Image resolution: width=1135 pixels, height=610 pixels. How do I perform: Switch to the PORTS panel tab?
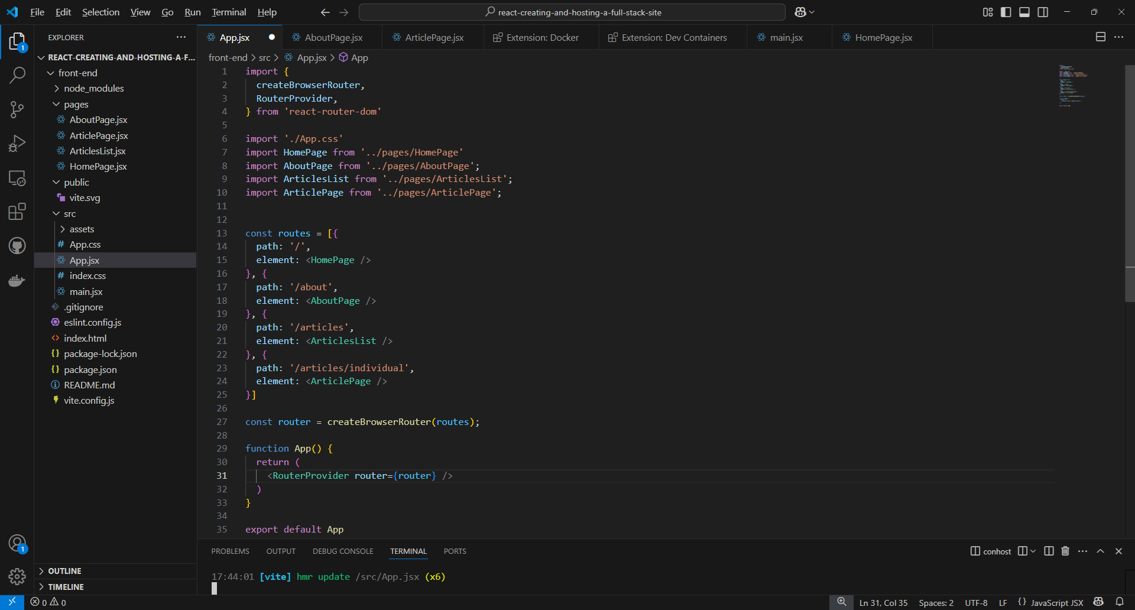[x=455, y=551]
